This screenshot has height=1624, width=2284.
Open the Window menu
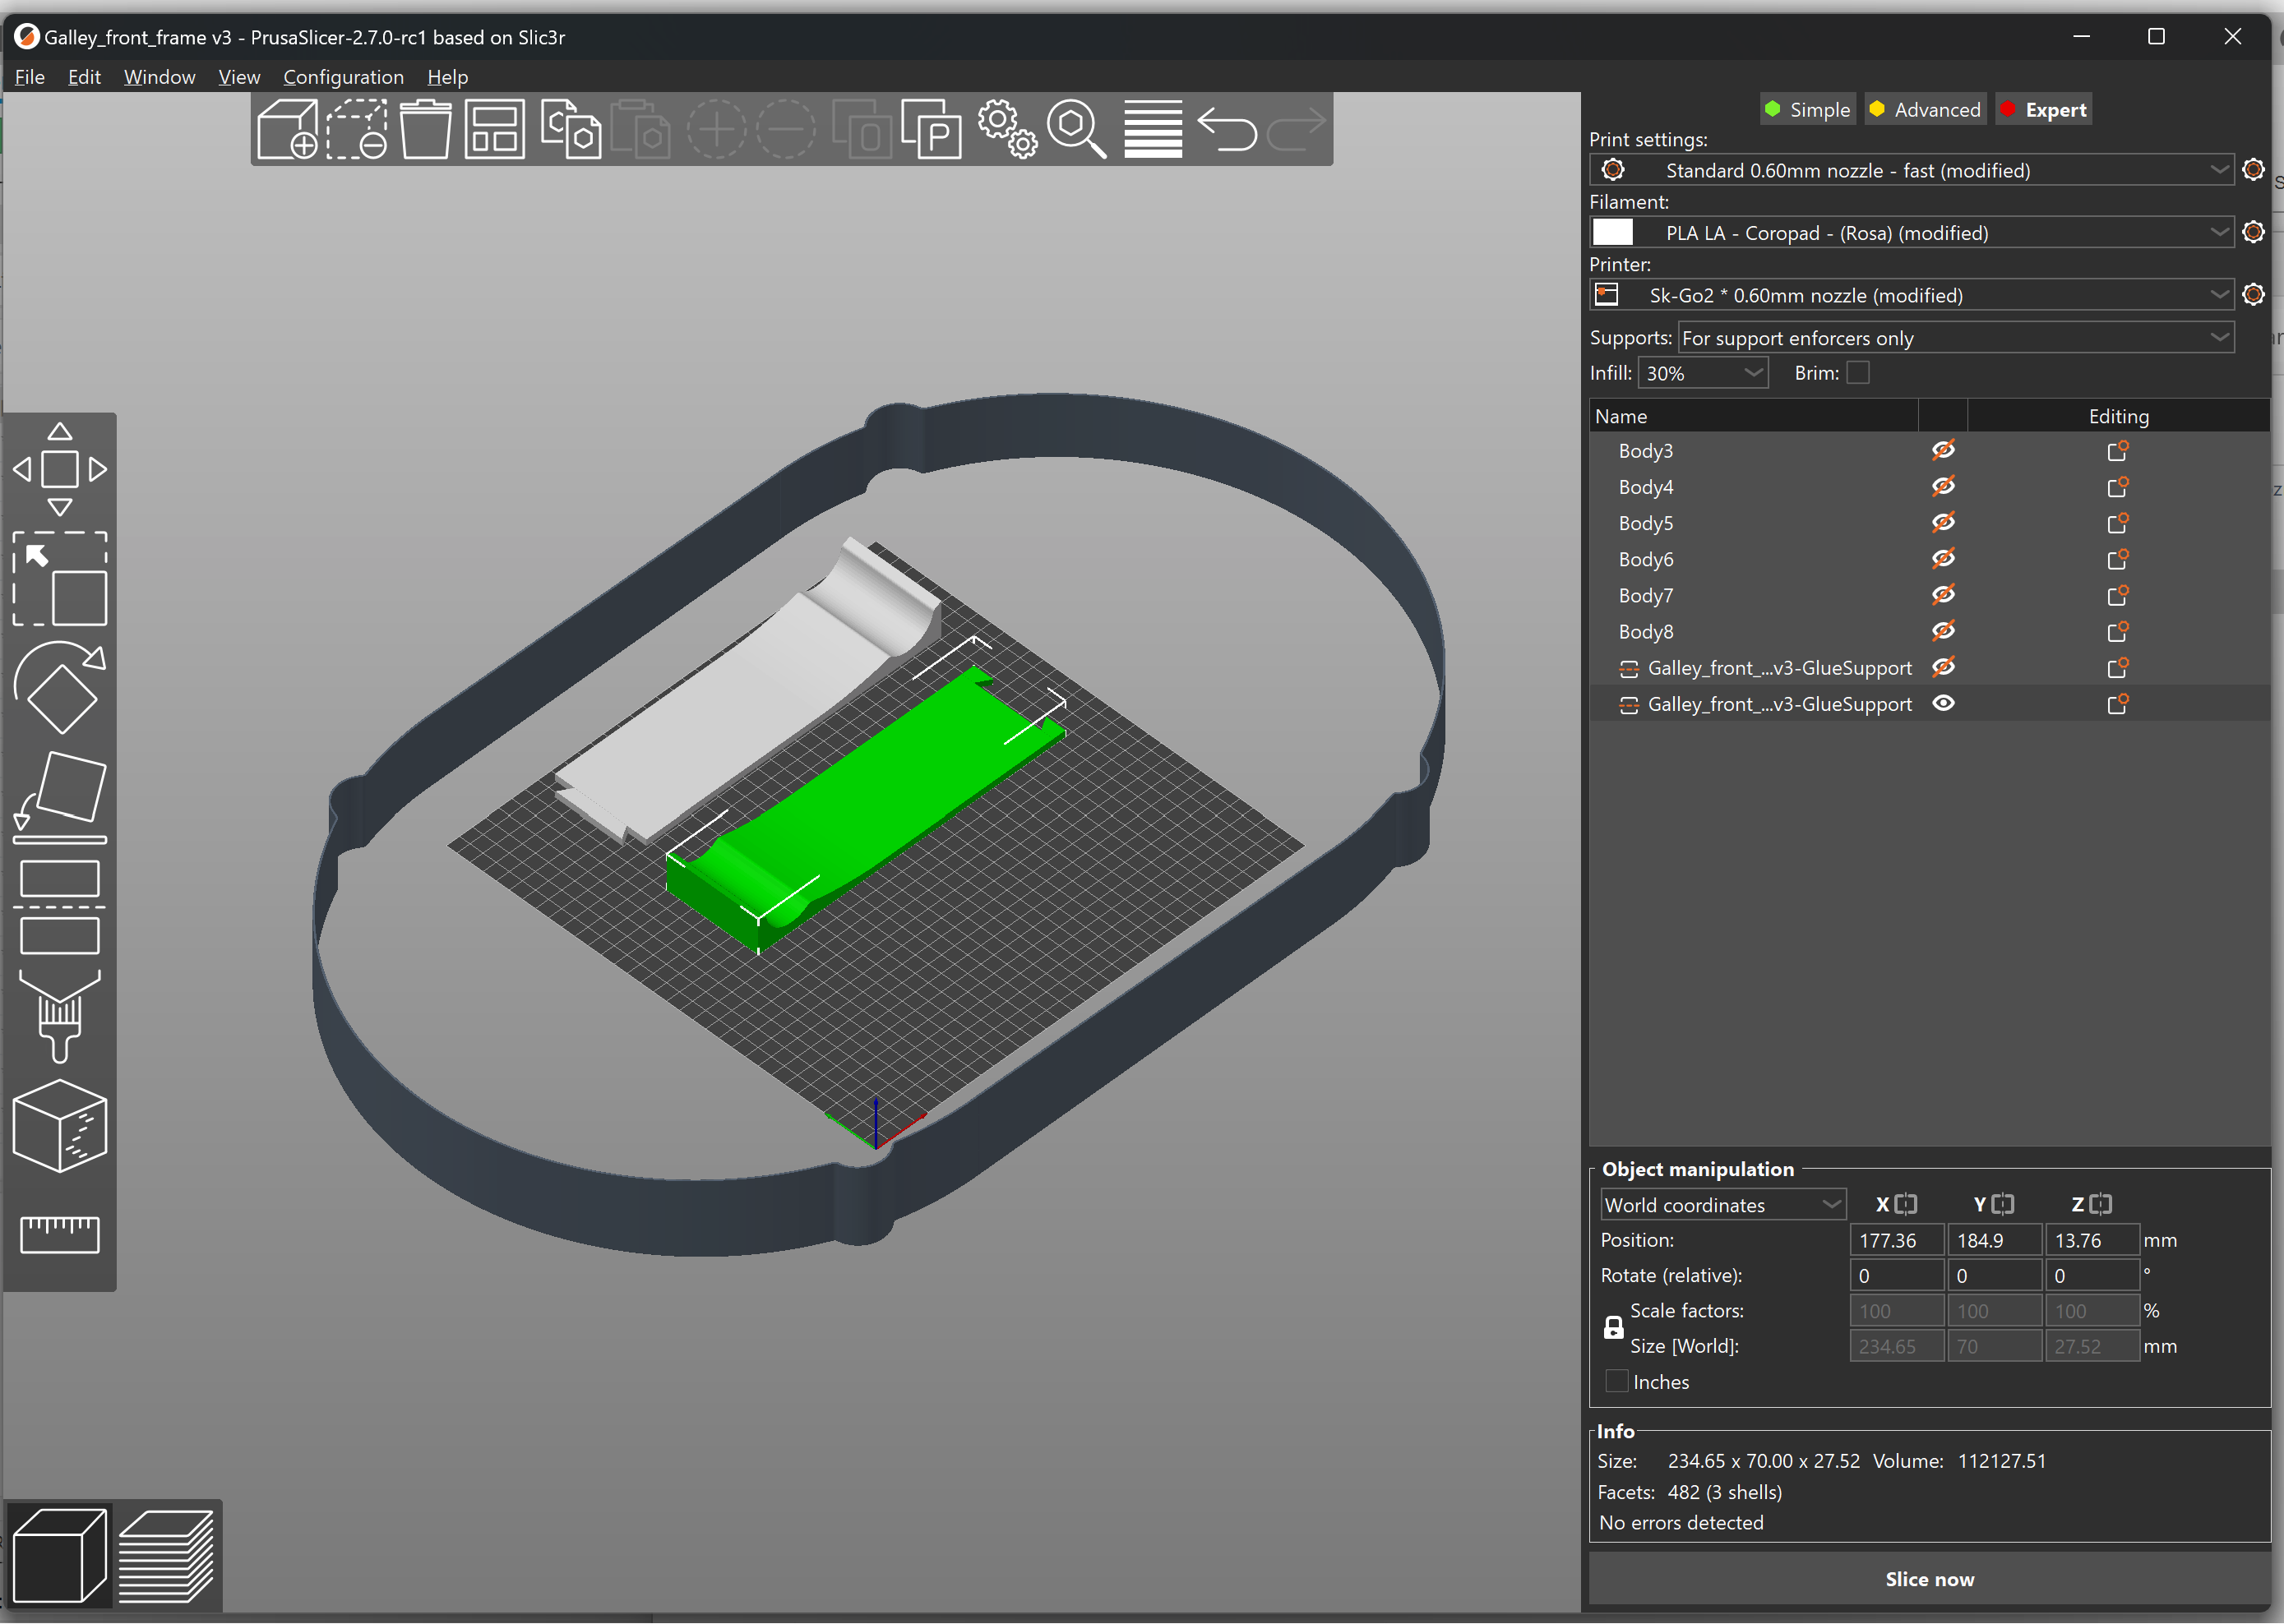pyautogui.click(x=159, y=77)
